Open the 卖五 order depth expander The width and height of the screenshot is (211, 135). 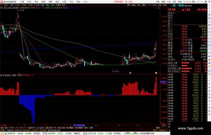click(171, 13)
